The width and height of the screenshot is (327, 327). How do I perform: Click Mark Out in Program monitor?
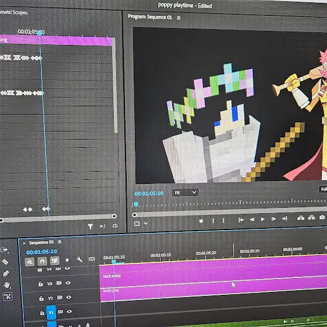coord(223,221)
